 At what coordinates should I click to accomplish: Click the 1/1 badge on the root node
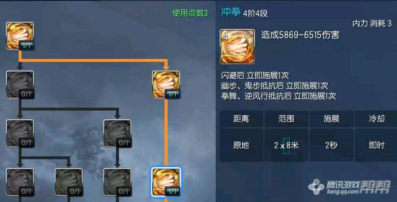point(27,45)
